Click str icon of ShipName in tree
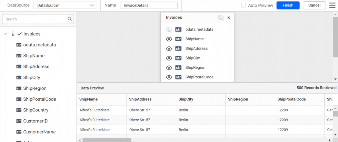 click(x=19, y=56)
